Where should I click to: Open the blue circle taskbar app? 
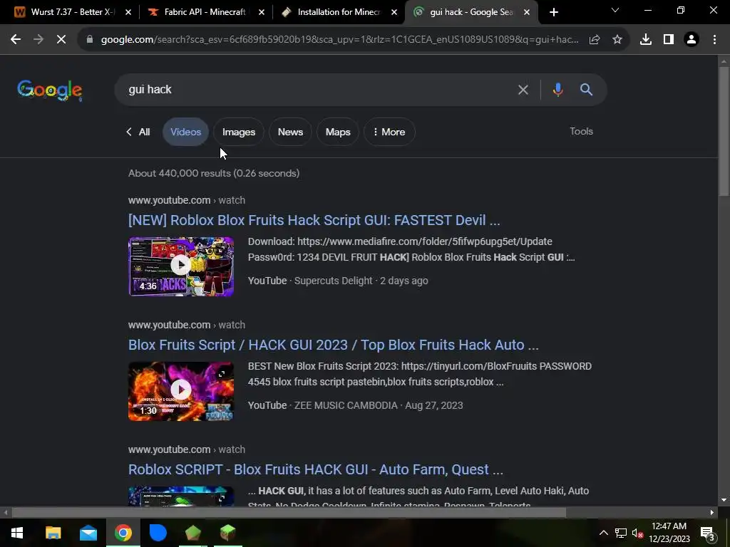click(158, 533)
